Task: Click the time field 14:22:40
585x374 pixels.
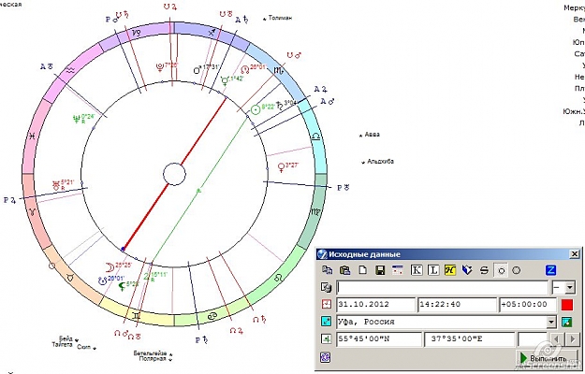Action: 457,304
